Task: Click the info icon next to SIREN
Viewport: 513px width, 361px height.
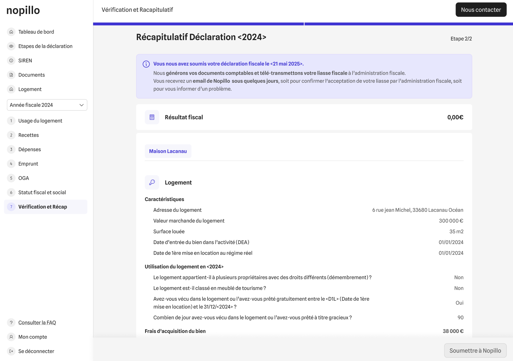Action: 11,61
